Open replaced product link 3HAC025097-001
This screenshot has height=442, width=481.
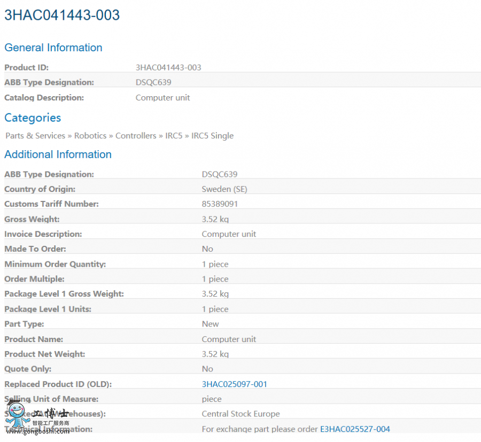point(235,384)
